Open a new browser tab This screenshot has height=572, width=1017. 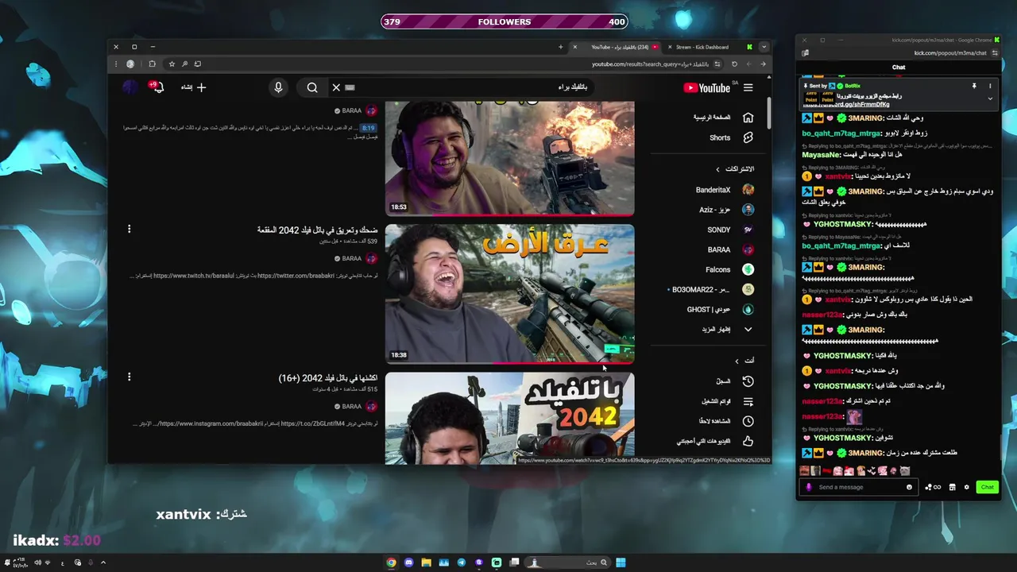point(560,47)
